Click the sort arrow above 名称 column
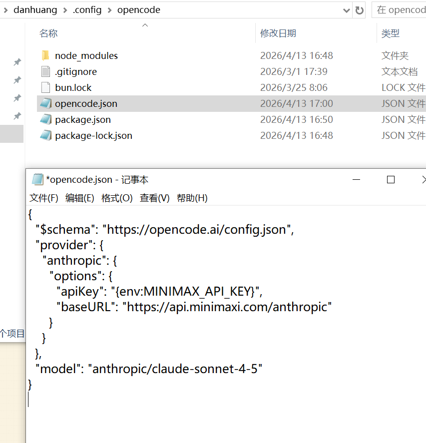This screenshot has height=443, width=426. [145, 25]
